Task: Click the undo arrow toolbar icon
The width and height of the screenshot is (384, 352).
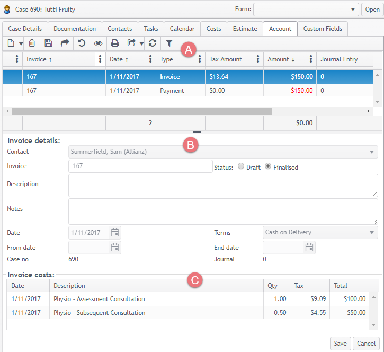Action: 82,43
